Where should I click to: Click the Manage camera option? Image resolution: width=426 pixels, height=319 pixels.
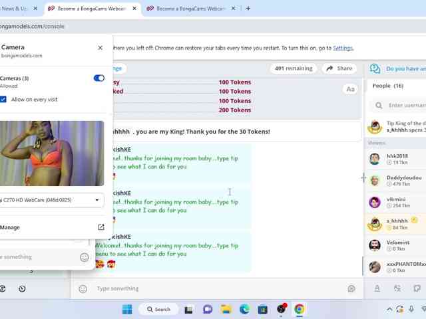point(10,227)
